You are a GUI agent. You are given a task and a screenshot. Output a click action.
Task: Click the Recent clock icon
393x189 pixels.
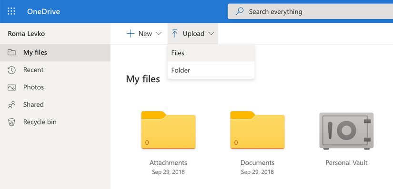pyautogui.click(x=11, y=70)
